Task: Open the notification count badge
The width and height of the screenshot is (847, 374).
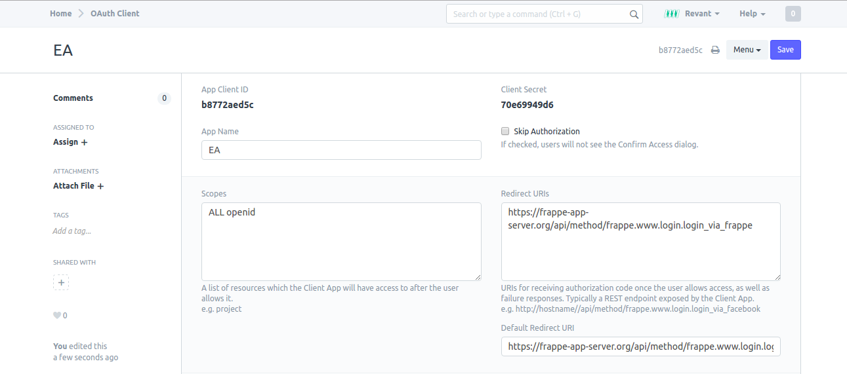Action: [793, 14]
